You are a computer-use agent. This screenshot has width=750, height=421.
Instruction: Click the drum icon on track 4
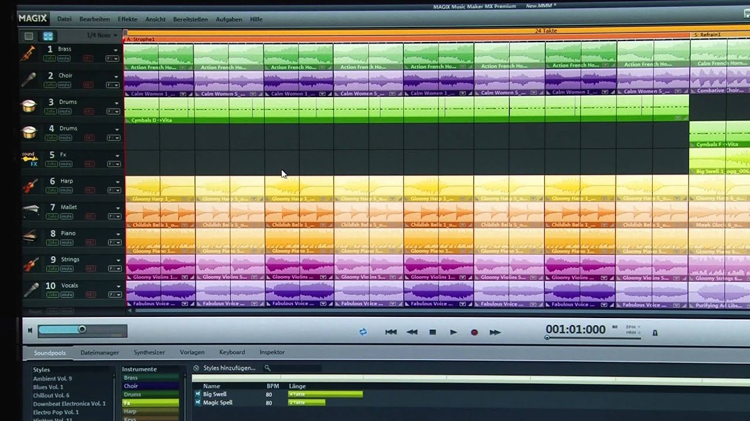(x=28, y=132)
